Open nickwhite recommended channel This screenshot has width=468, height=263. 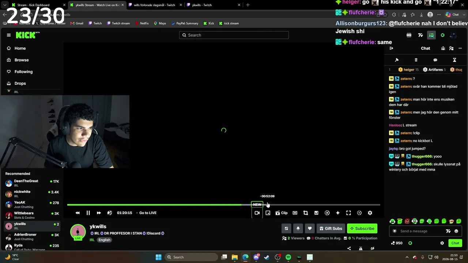[32, 194]
